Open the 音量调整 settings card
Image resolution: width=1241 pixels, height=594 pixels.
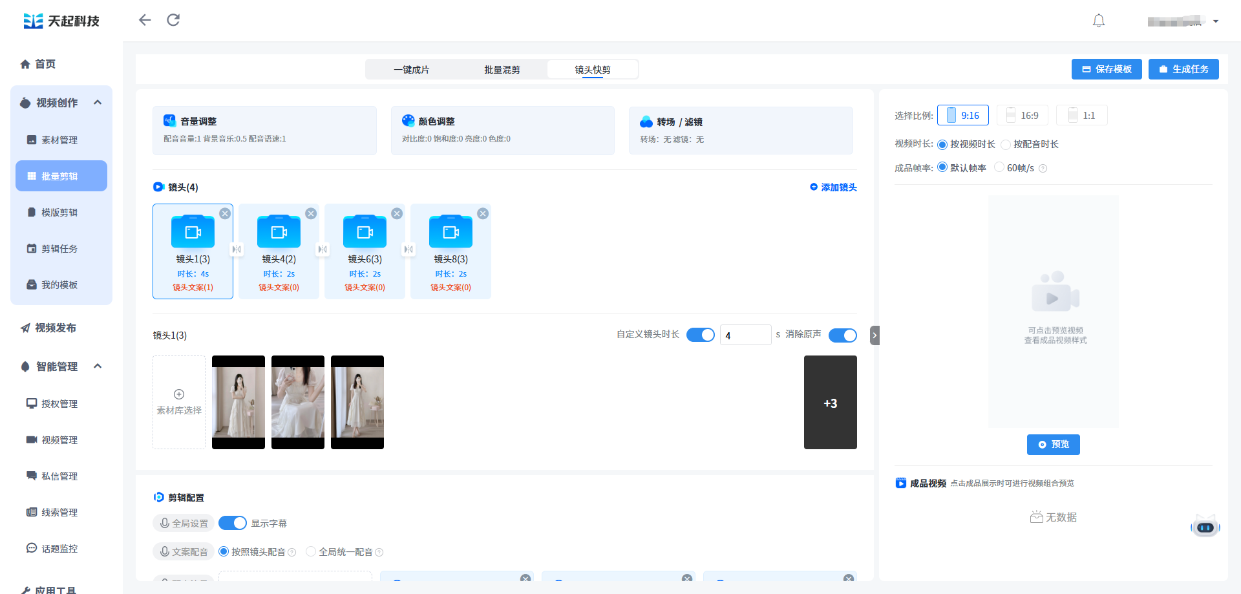[x=264, y=130]
